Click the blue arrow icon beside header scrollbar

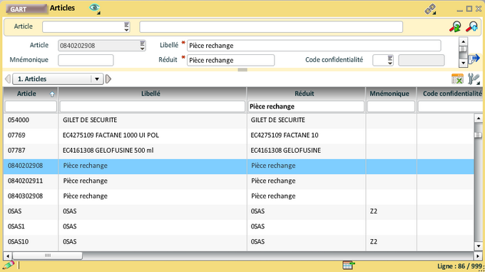[x=474, y=59]
